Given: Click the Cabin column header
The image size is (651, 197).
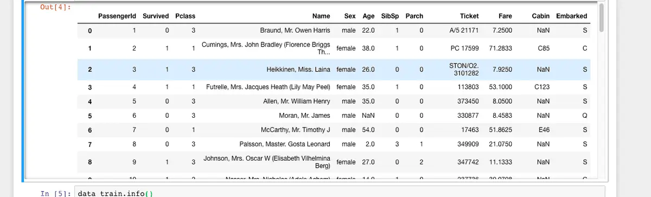Looking at the screenshot, I should pos(541,16).
